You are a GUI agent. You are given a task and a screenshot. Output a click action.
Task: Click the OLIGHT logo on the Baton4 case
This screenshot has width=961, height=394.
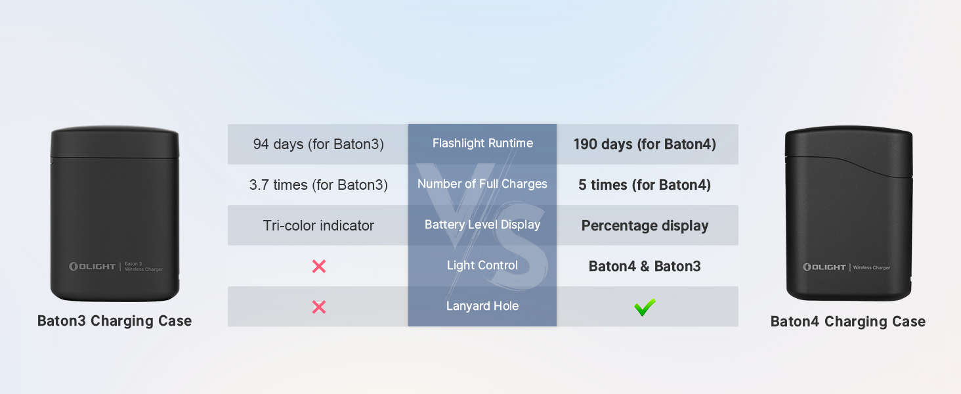824,267
